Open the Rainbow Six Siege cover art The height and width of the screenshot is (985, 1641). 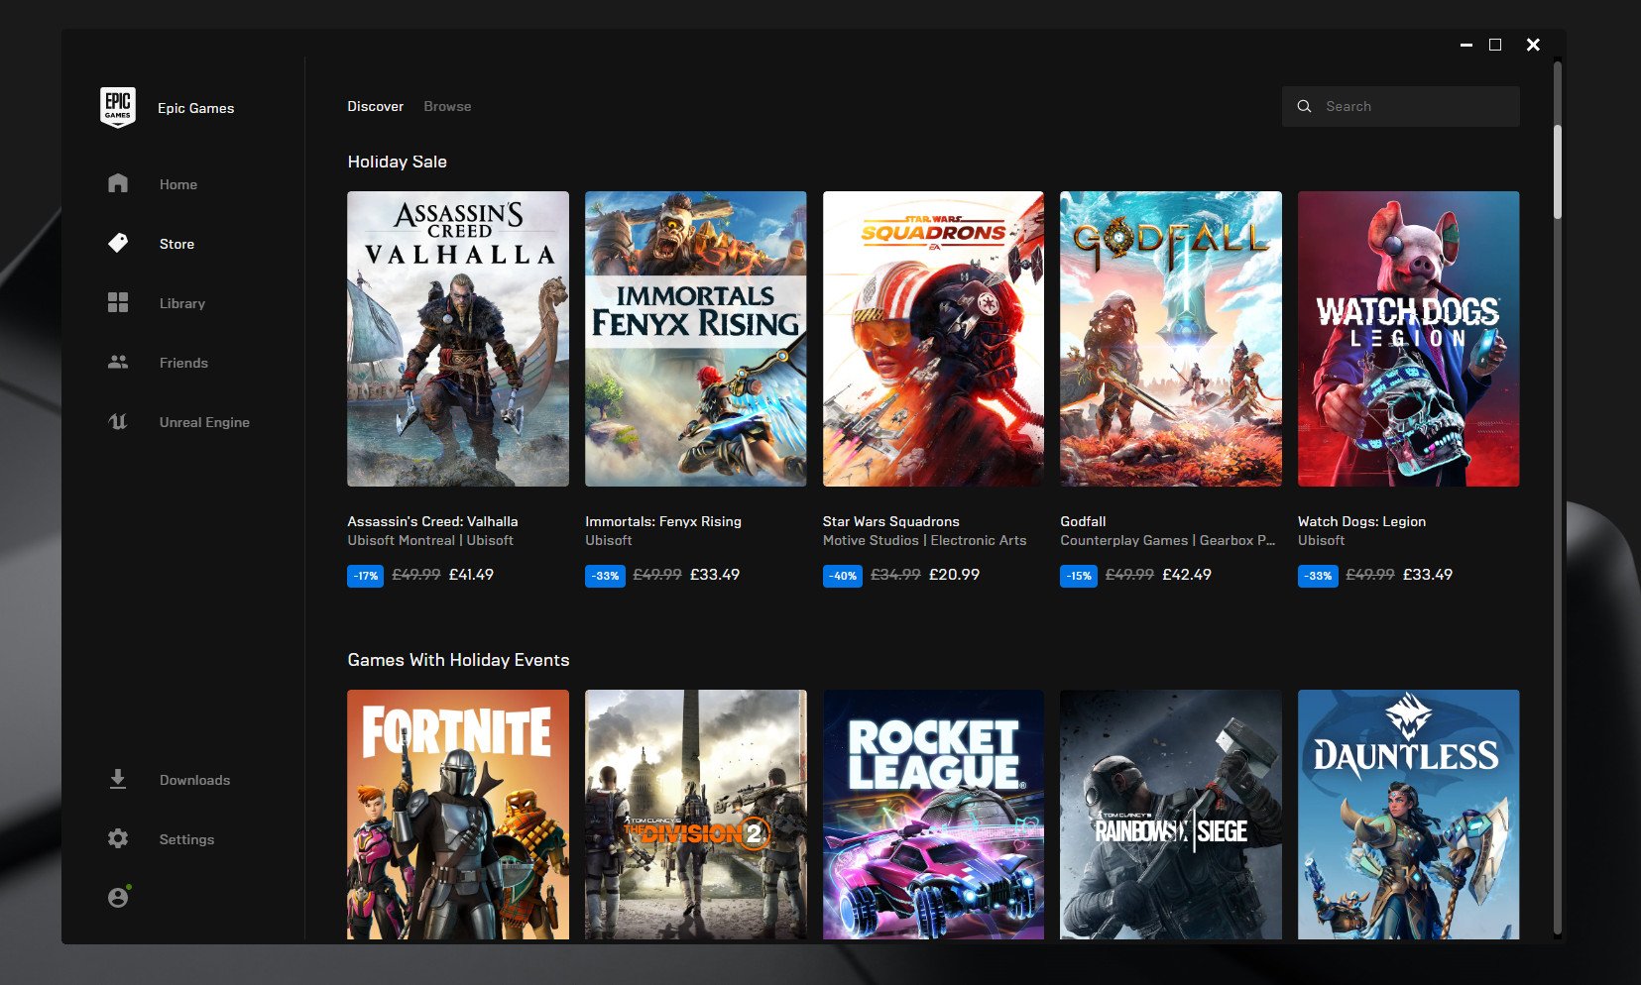(1170, 815)
